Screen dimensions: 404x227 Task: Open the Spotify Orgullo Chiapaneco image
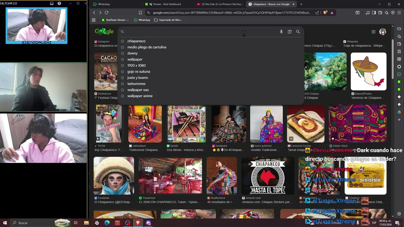(x=187, y=124)
